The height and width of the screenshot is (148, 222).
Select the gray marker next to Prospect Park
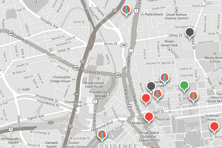151,86
